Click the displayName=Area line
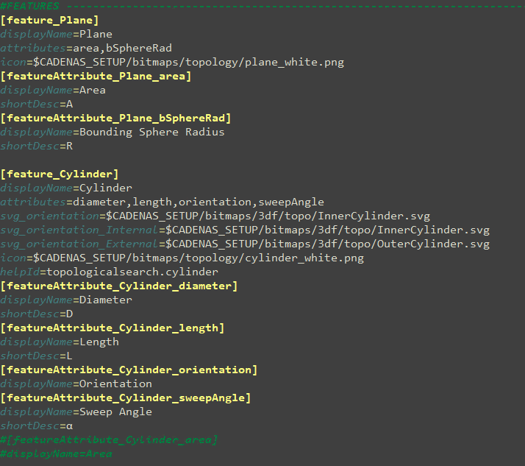This screenshot has height=466, width=525. (x=53, y=91)
